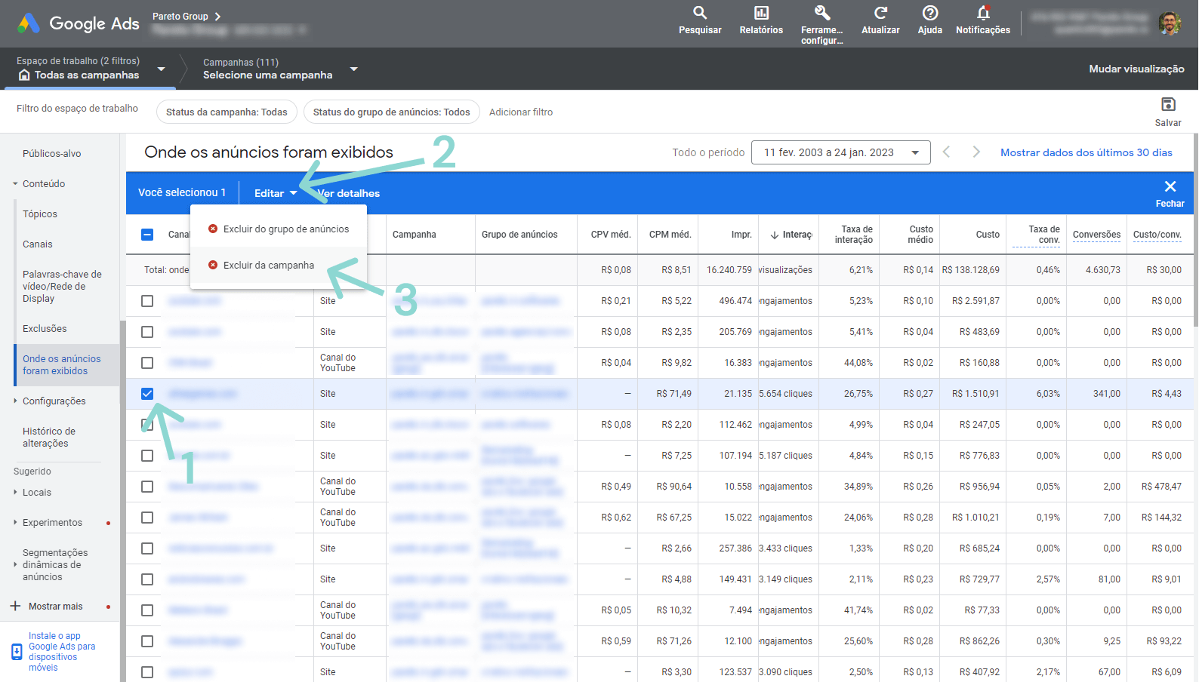Close the selection bar with Fechar
The image size is (1199, 682).
[x=1170, y=187]
